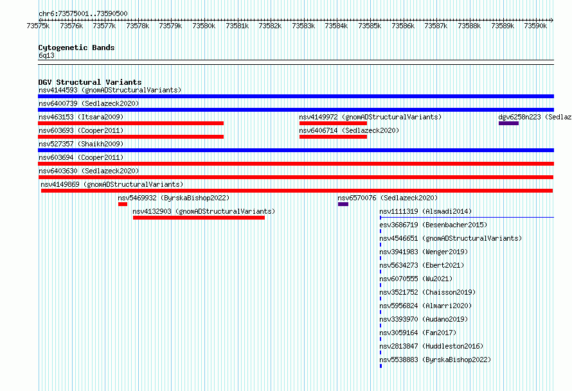
Task: Select the red bar under nsv4132903
Action: [199, 218]
